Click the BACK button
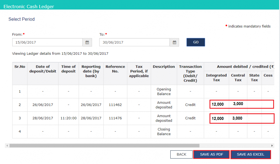This screenshot has height=164, width=280. [x=181, y=154]
